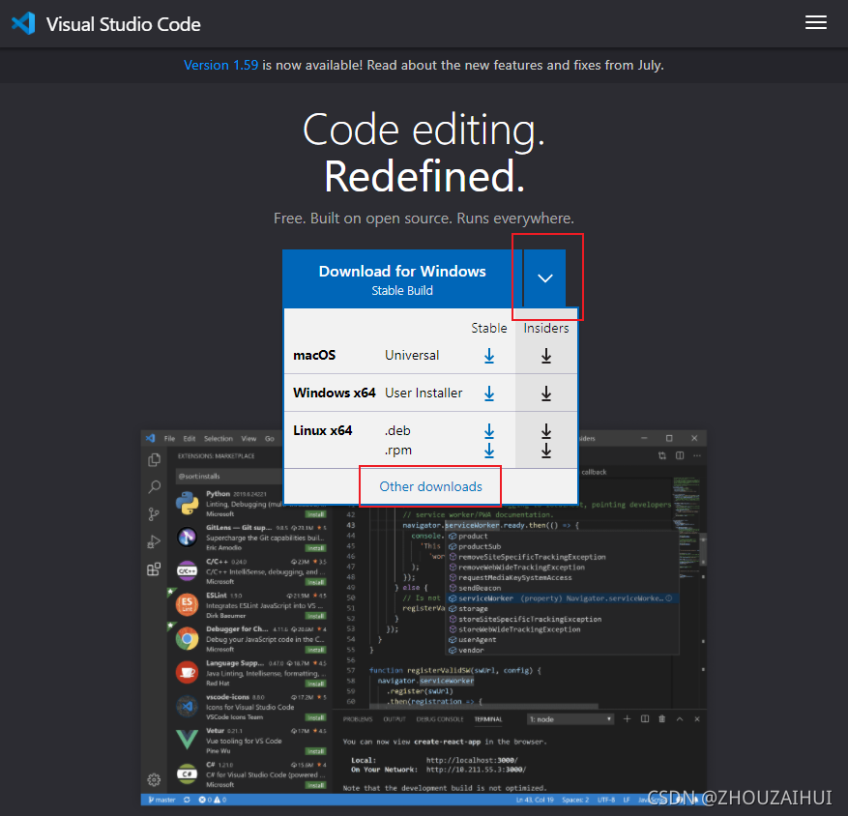Click PROBLEMS tab in hero screenshot panel

pyautogui.click(x=358, y=719)
